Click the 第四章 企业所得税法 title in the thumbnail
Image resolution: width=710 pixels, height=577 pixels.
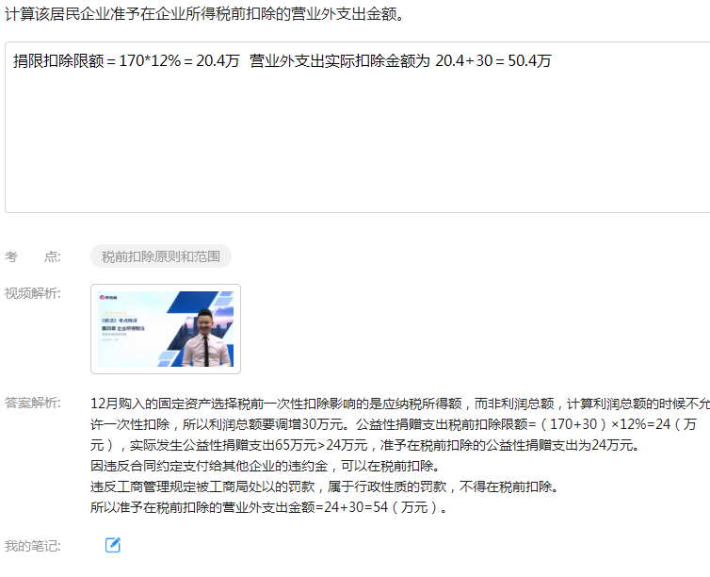pyautogui.click(x=123, y=328)
